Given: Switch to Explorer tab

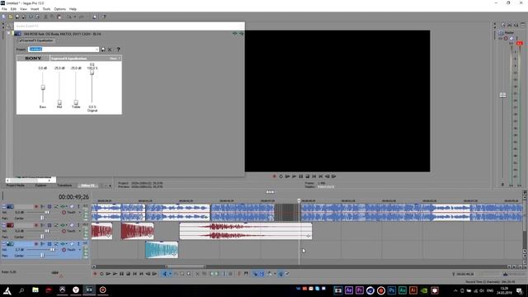Looking at the screenshot, I should pos(40,186).
